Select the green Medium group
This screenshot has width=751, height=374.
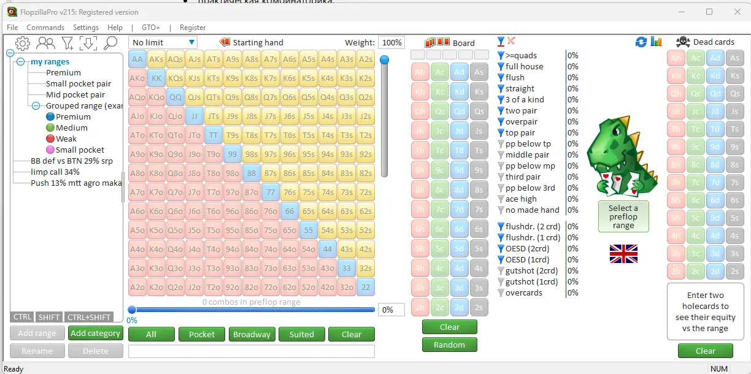50,128
